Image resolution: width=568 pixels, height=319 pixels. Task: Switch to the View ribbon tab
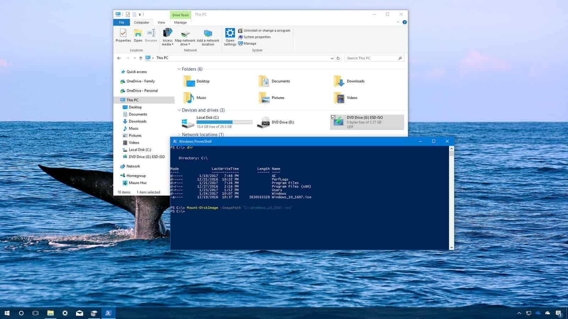(x=161, y=22)
